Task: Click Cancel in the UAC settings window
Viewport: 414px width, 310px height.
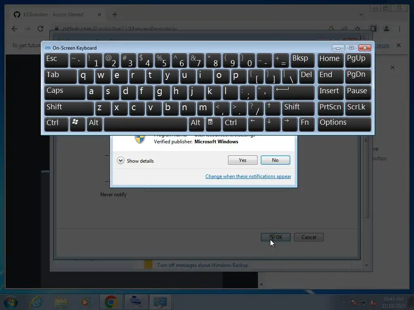Action: [x=308, y=237]
